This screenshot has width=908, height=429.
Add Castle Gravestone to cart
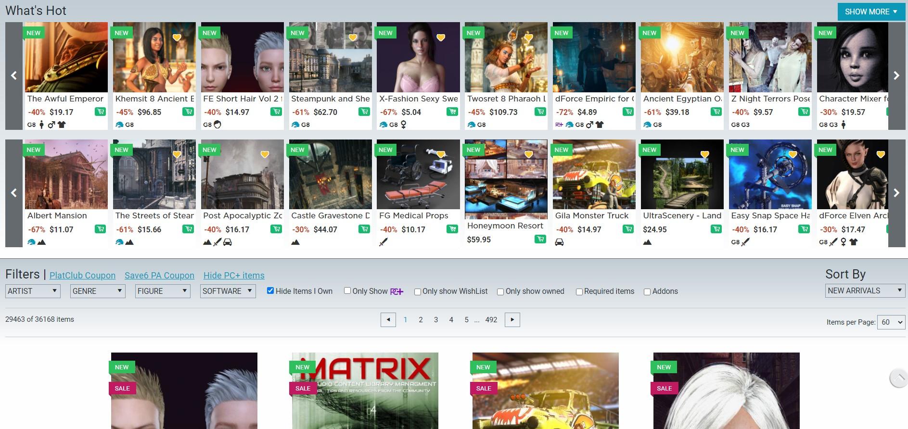pos(364,229)
